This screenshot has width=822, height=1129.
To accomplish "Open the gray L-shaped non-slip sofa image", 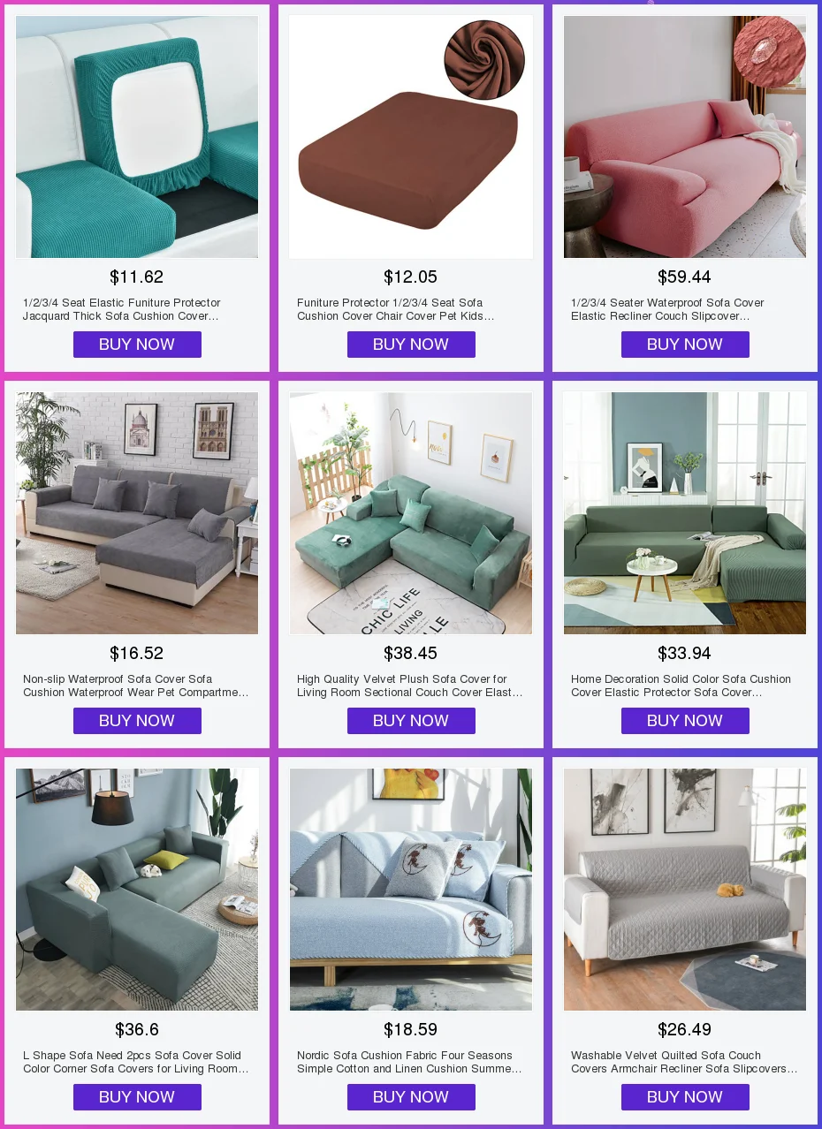I will pos(137,513).
